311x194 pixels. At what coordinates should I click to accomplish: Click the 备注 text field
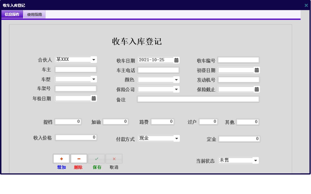[x=198, y=99]
